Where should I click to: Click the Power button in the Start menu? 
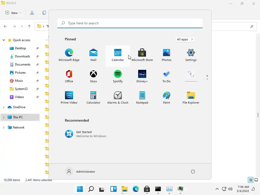point(193,171)
